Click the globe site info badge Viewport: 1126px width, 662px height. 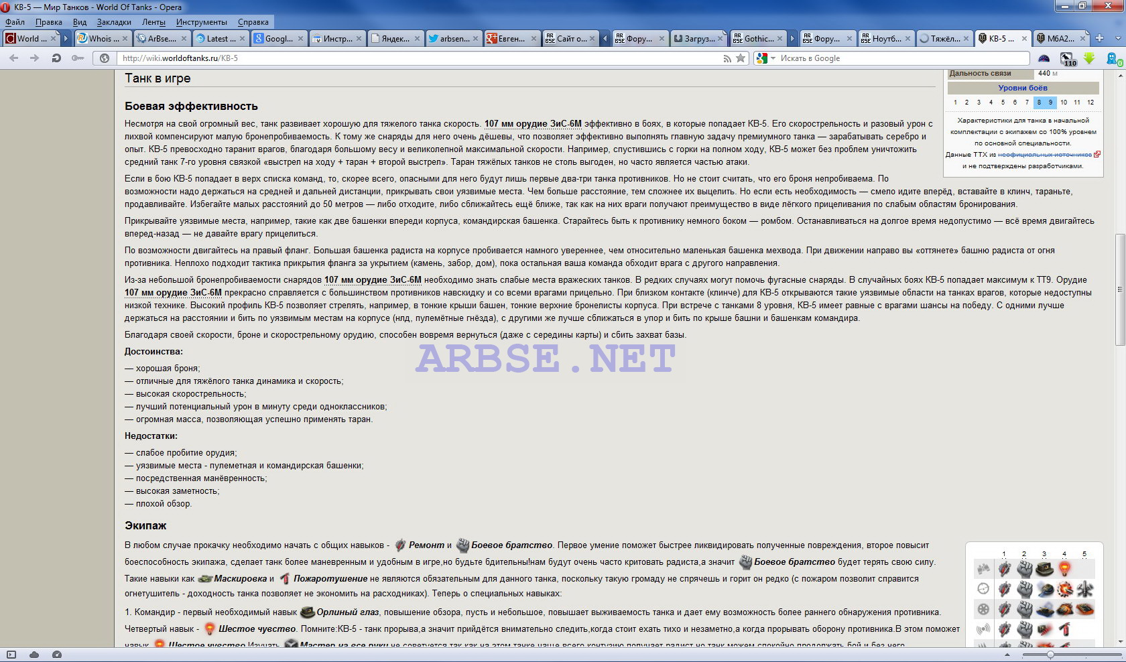pos(105,58)
